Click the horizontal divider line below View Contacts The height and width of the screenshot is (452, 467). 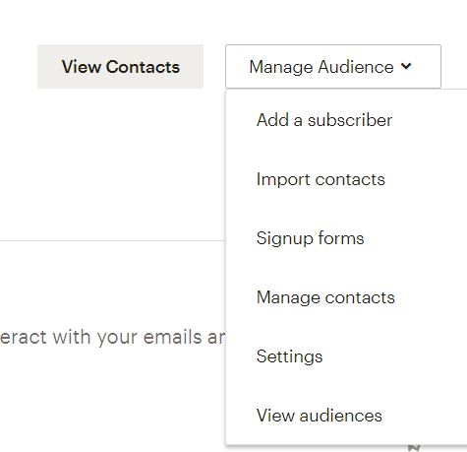pos(113,240)
